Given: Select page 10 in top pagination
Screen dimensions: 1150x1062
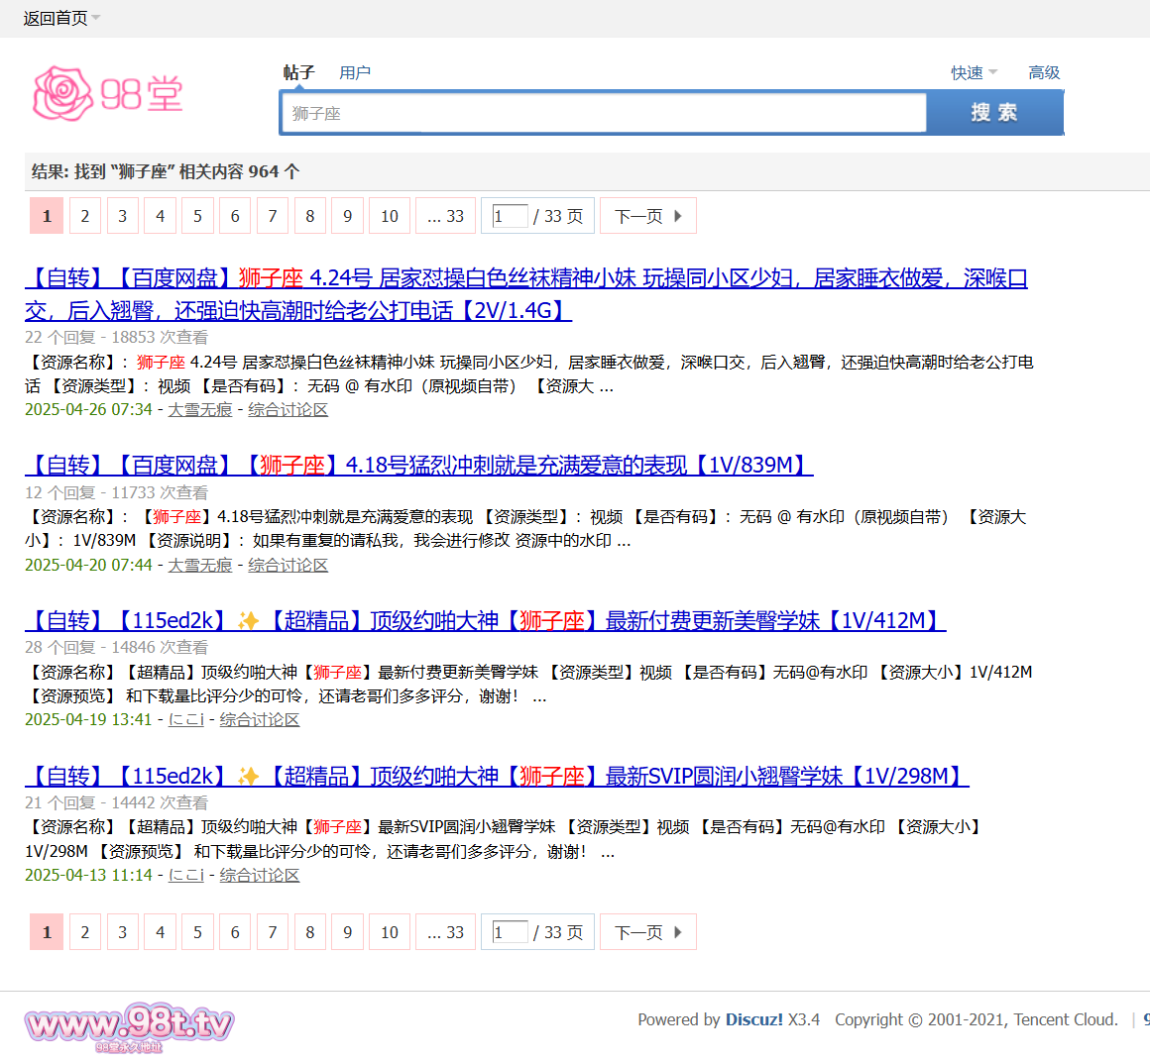Looking at the screenshot, I should [x=390, y=216].
